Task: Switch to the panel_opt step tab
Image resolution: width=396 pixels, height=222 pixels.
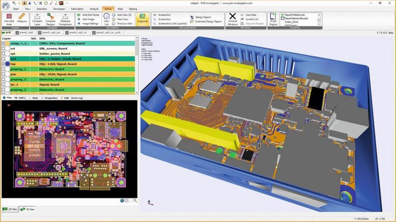Action: point(24,33)
